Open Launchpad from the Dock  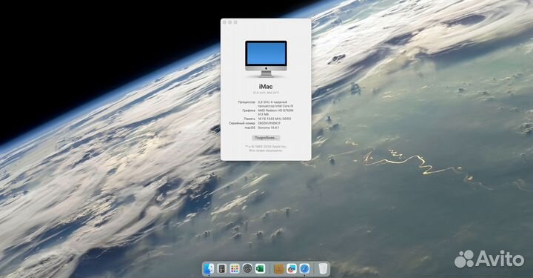click(x=235, y=269)
